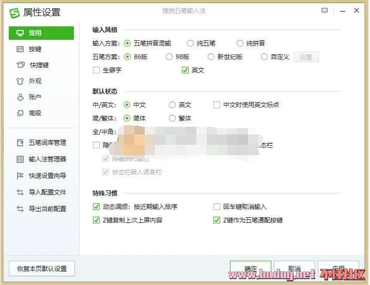
Task: Select 简体 character set
Action: (x=127, y=118)
